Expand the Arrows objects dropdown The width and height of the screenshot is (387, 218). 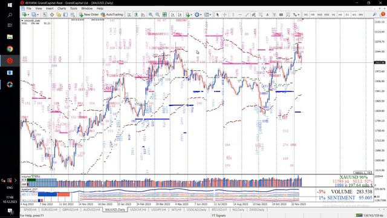[x=299, y=15]
